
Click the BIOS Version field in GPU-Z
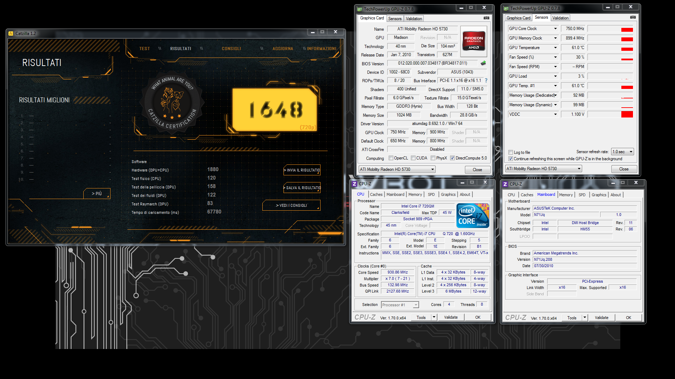[x=432, y=63]
